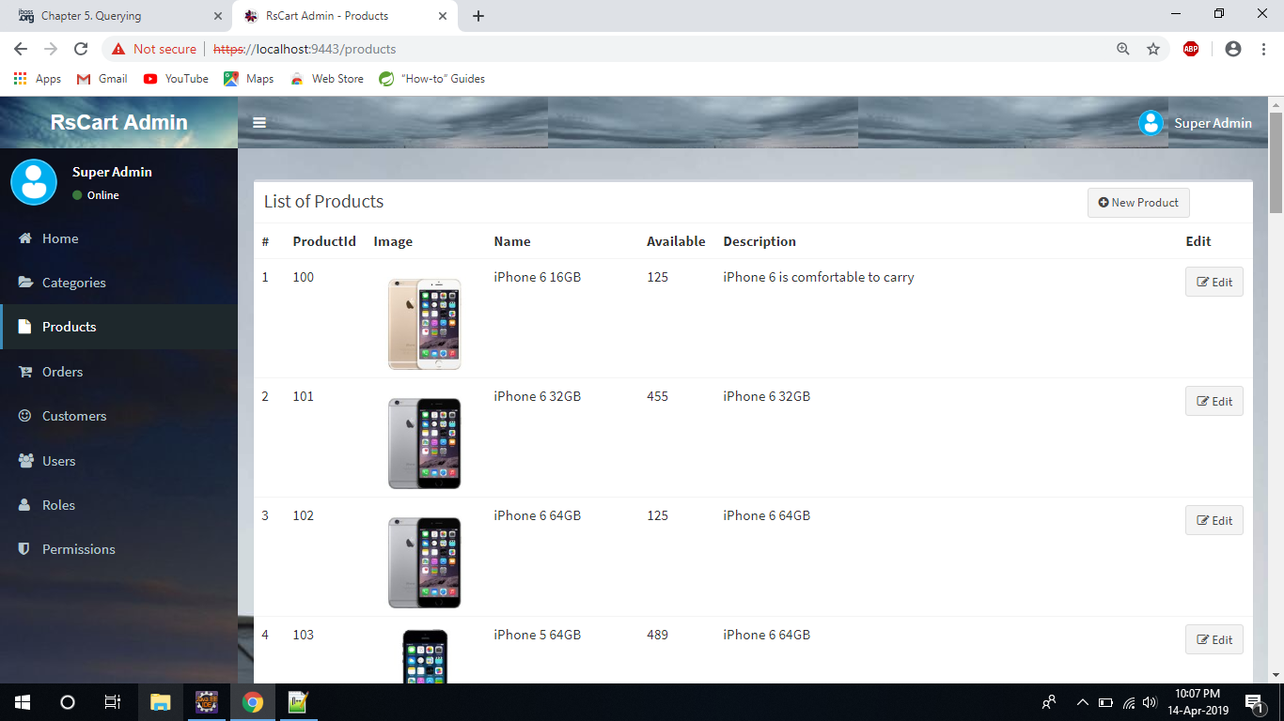Open the Adblock Plus extension
1284x721 pixels.
click(x=1191, y=49)
